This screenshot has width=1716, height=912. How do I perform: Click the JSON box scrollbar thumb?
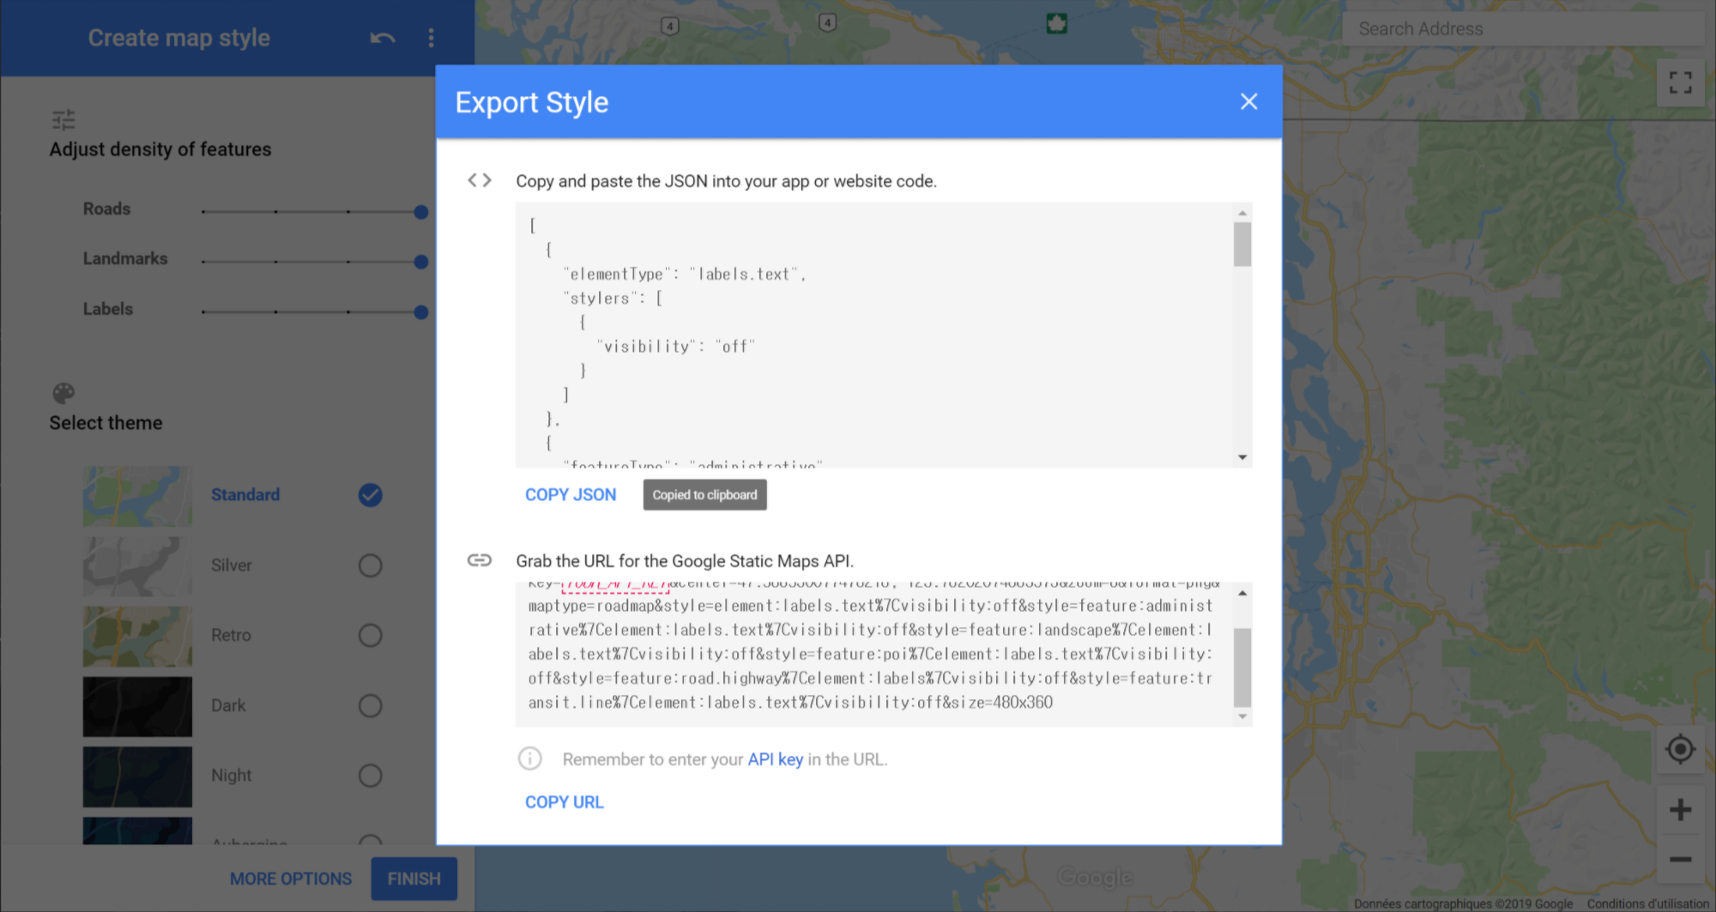(1242, 245)
